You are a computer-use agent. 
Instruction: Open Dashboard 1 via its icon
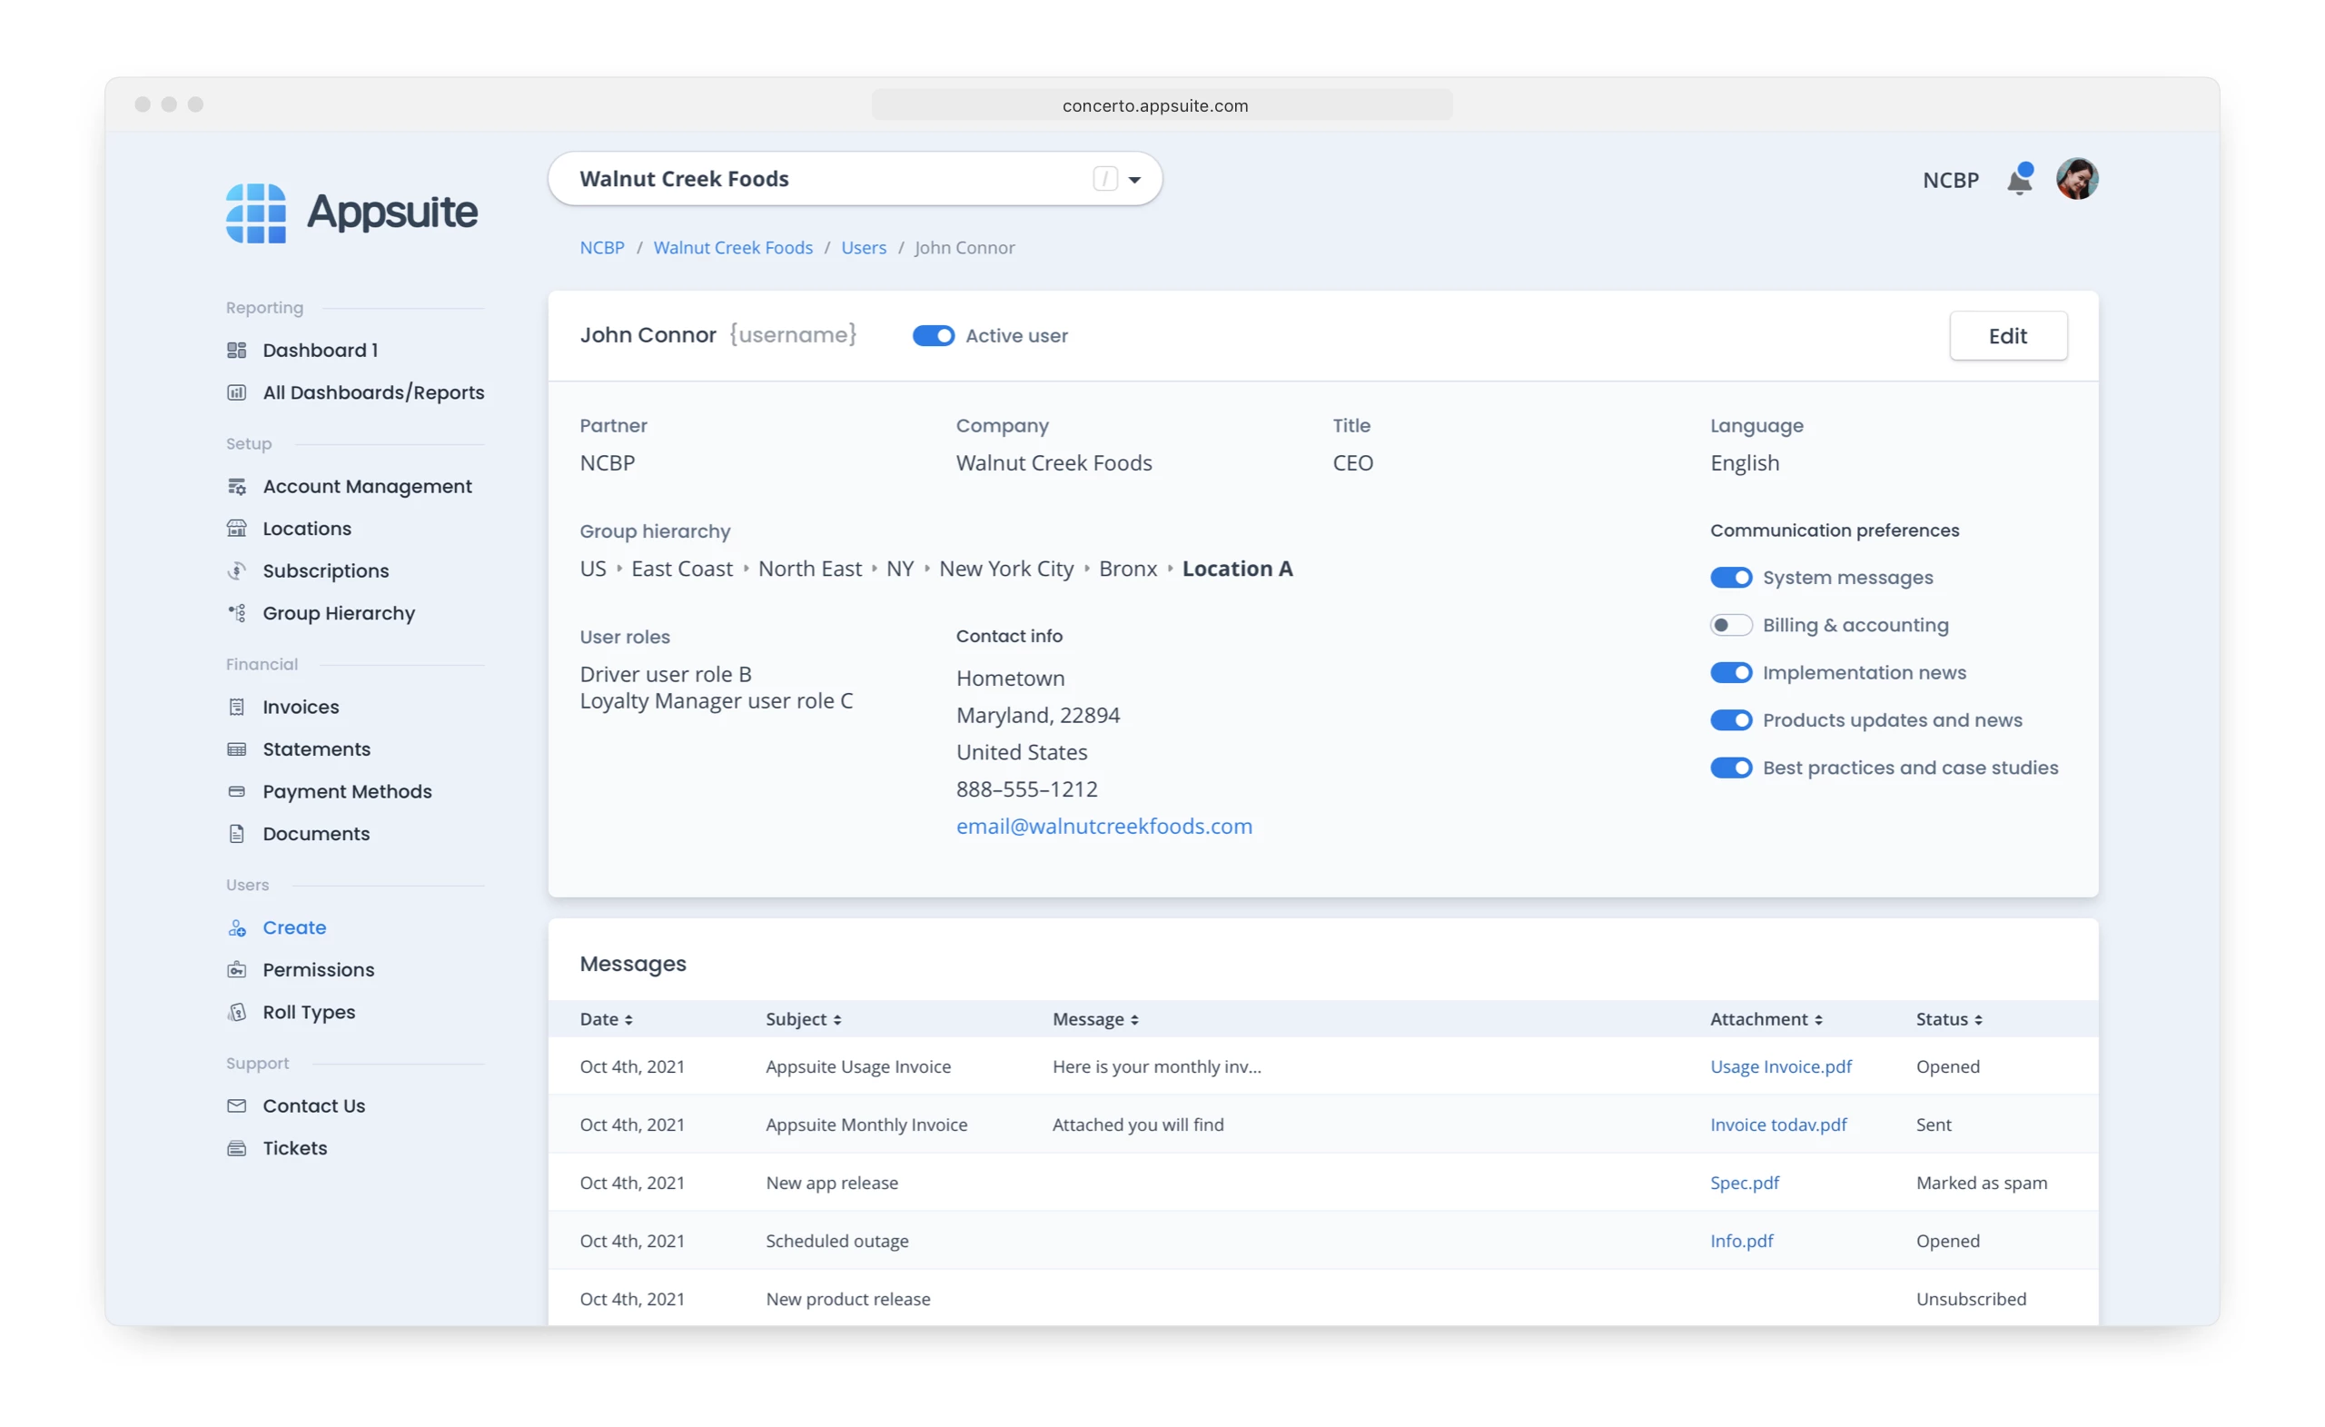click(x=237, y=350)
